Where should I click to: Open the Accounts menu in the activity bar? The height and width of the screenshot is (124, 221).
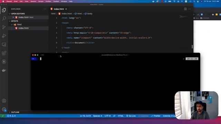coord(4,101)
